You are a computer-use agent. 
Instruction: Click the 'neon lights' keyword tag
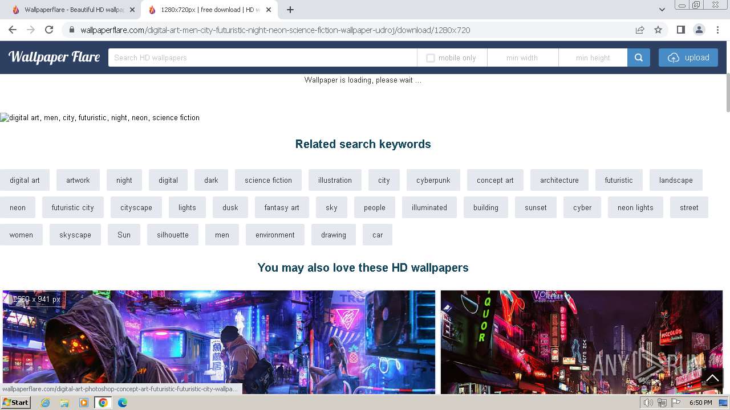(x=635, y=207)
